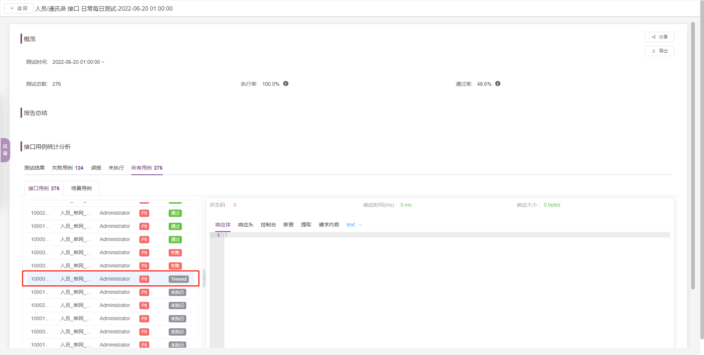The height and width of the screenshot is (355, 704).
Task: Select the 10002... row marked 通过
Action: (x=110, y=213)
